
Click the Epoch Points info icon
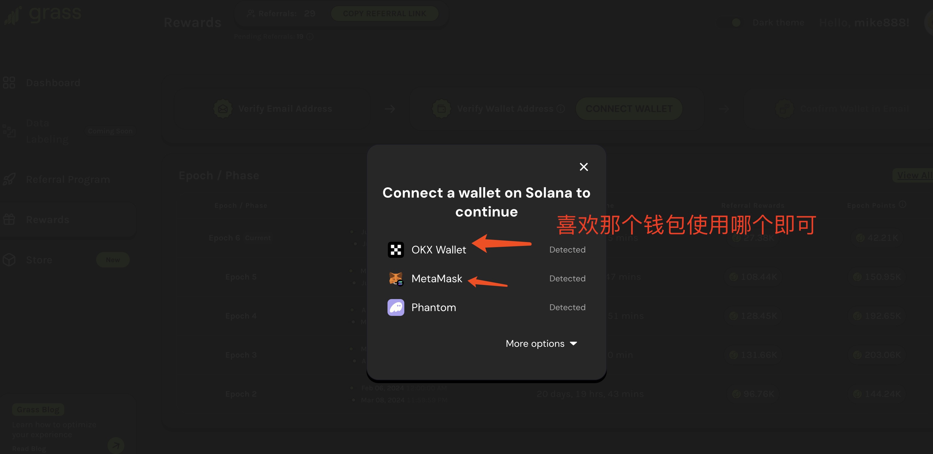[x=902, y=204]
